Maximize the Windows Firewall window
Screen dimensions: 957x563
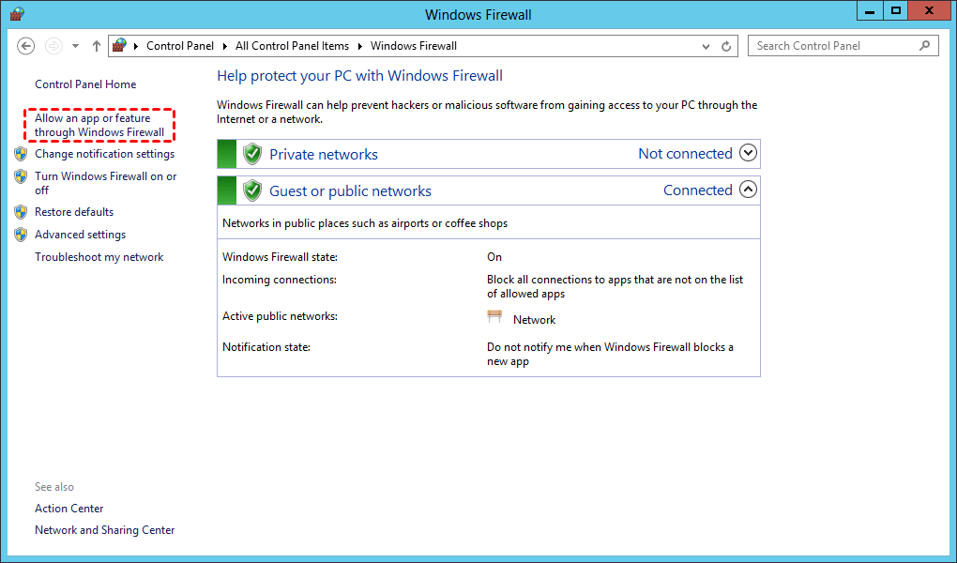tap(895, 11)
